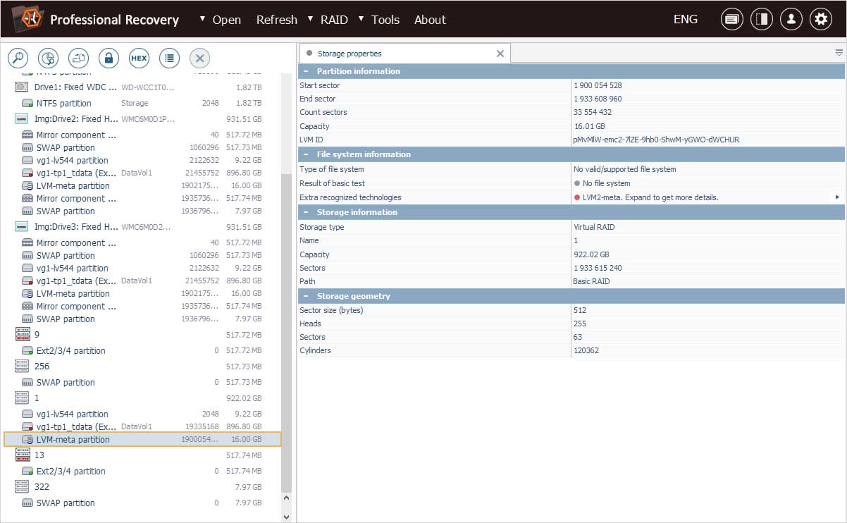Screen dimensions: 847x523
Task: Click the magnifier search tool icon
Action: (18, 59)
